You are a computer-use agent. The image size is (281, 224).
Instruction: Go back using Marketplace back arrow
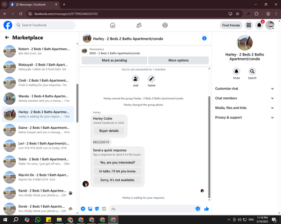[7, 38]
